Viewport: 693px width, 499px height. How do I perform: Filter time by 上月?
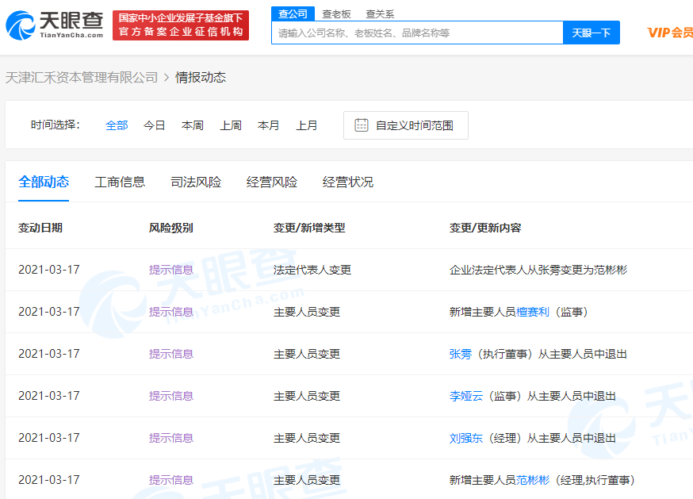coord(307,125)
